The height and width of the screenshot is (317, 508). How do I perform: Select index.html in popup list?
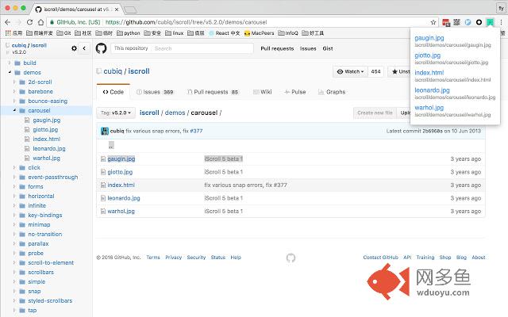429,73
